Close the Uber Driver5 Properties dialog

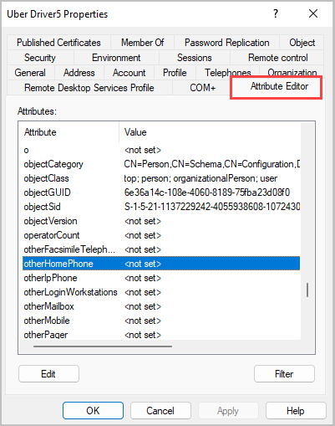[x=313, y=13]
